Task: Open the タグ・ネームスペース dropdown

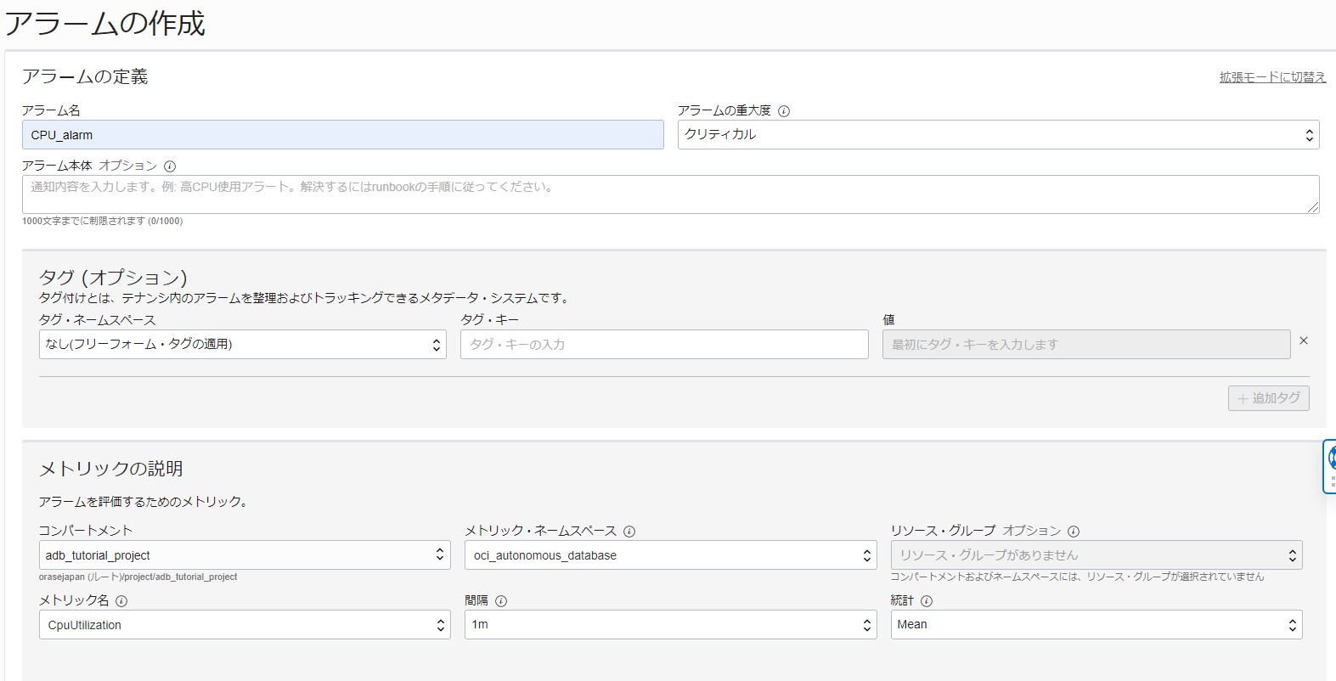Action: click(x=243, y=344)
